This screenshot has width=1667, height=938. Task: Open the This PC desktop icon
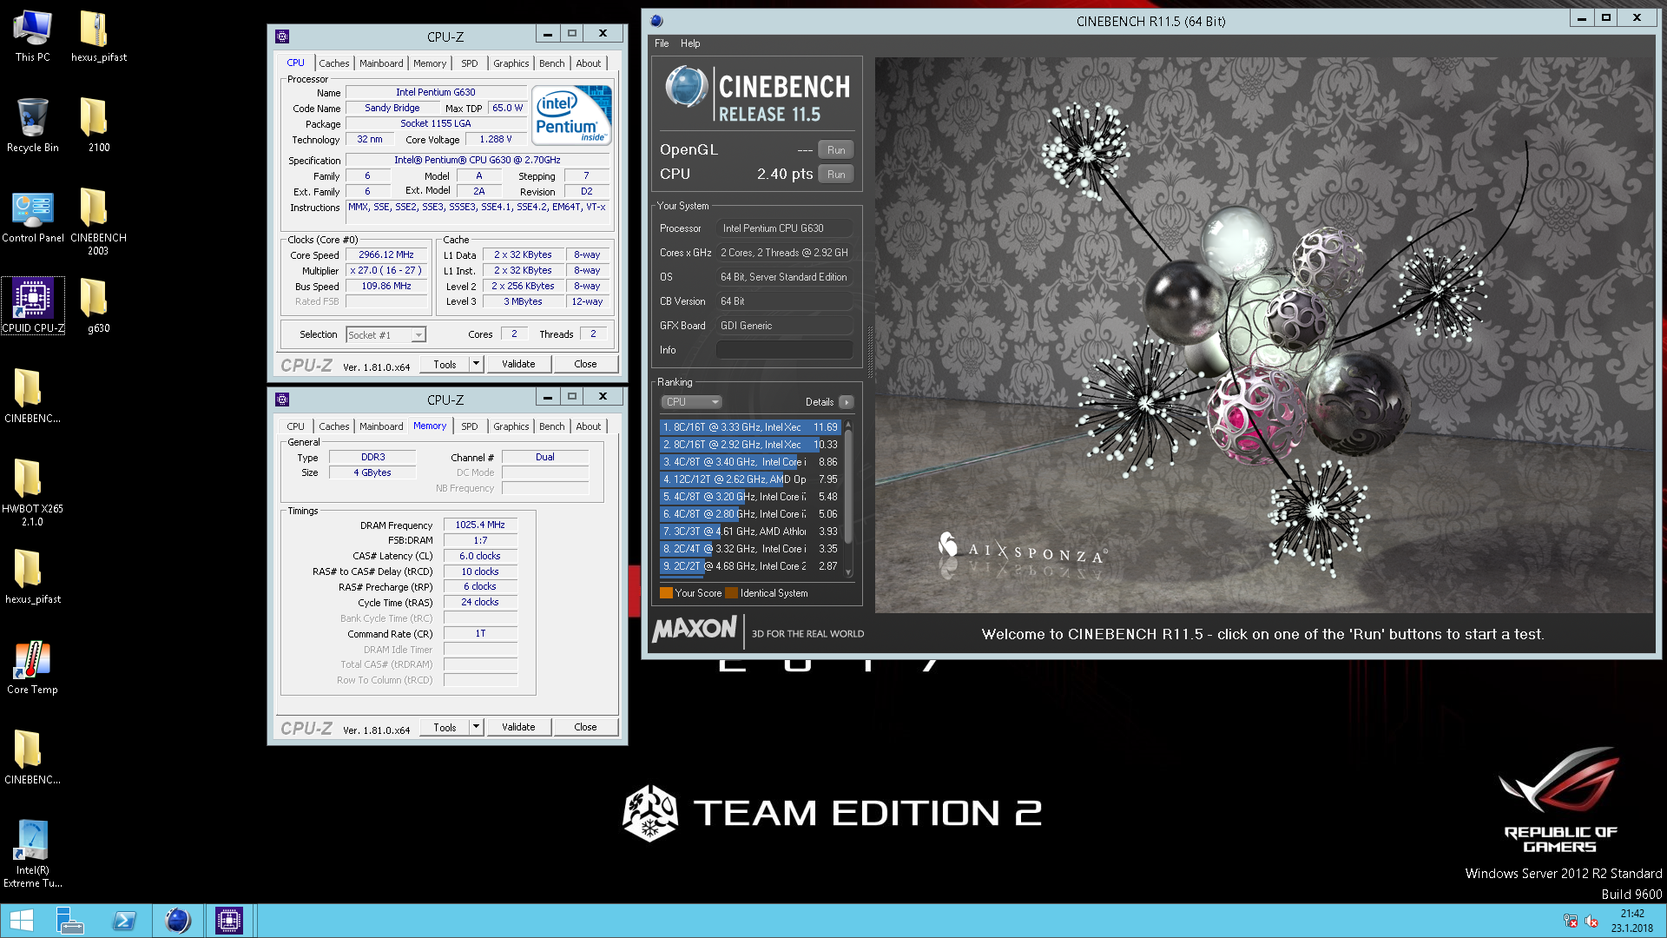[x=32, y=36]
